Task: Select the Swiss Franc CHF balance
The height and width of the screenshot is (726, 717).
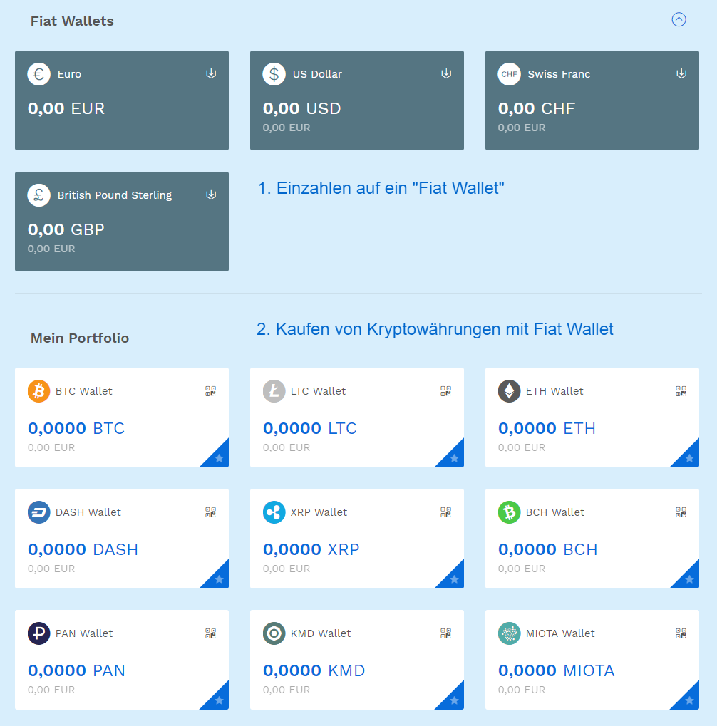Action: 537,108
